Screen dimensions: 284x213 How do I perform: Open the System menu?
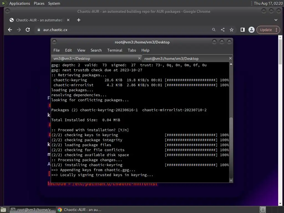tap(54, 3)
